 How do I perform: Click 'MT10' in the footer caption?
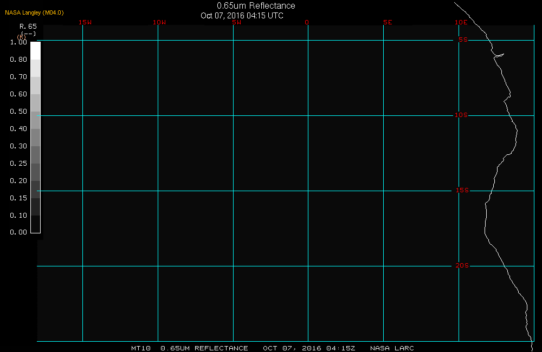point(141,348)
